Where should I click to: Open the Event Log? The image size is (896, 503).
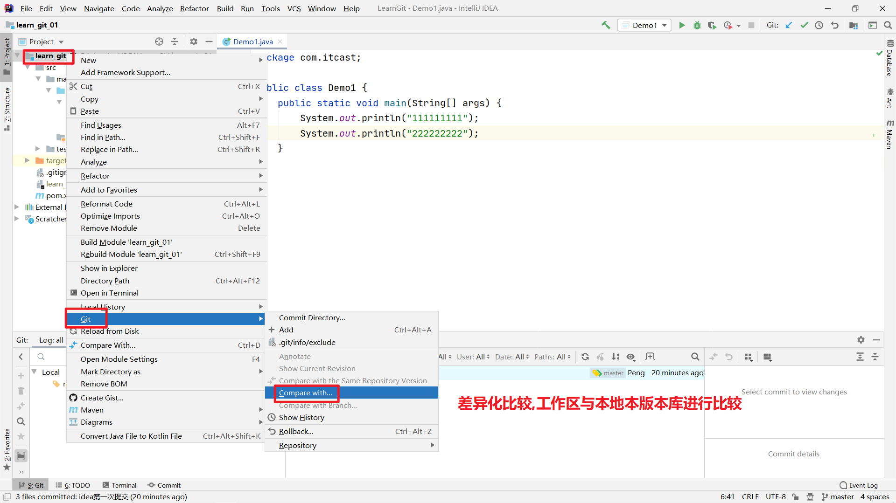point(859,485)
